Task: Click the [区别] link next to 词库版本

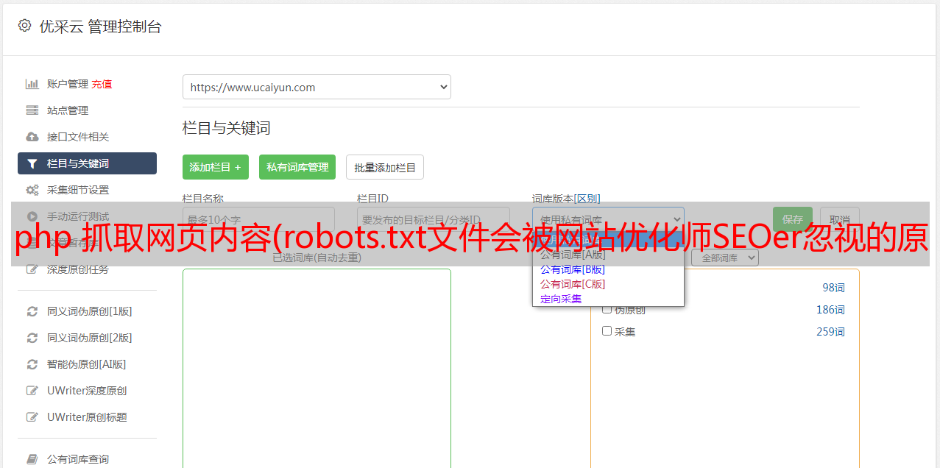Action: tap(587, 199)
